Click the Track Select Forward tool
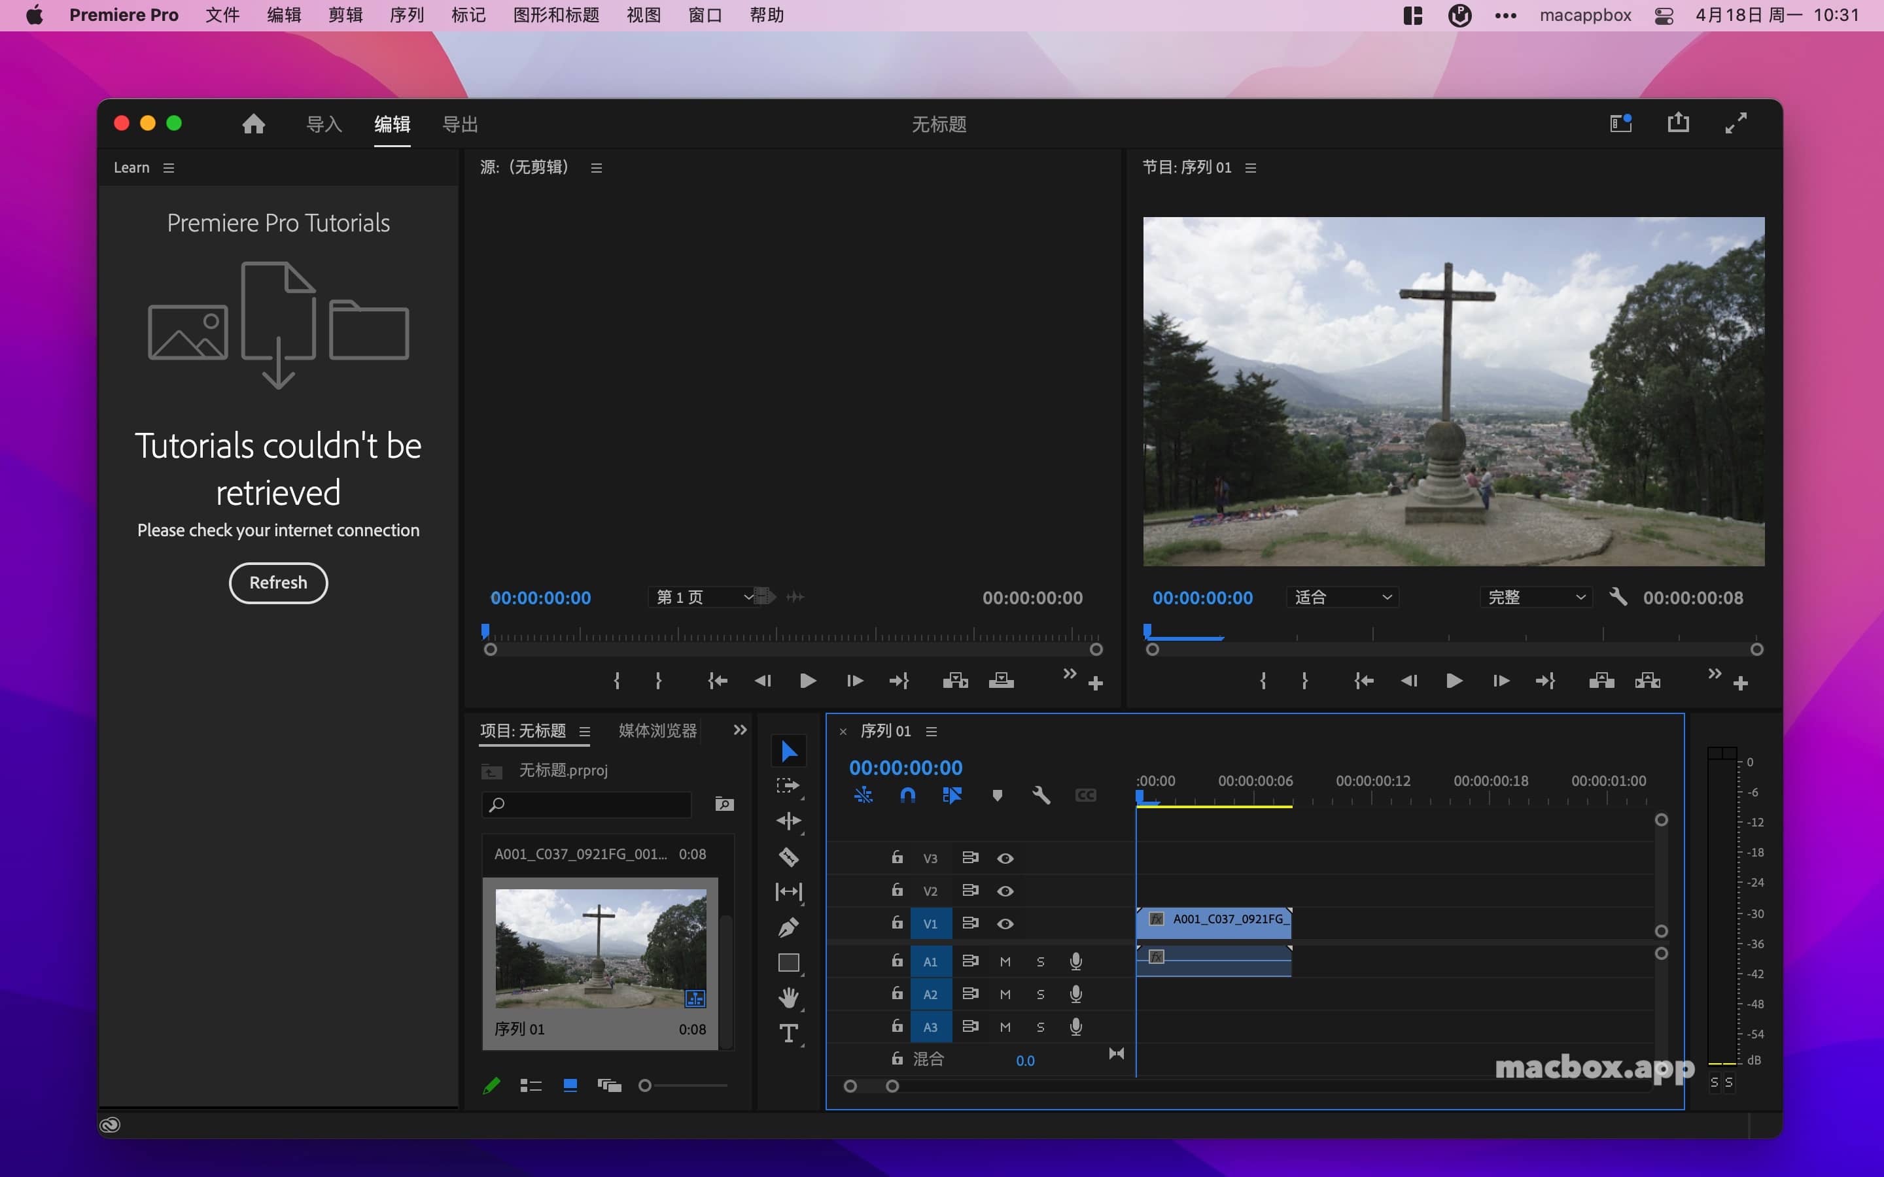The width and height of the screenshot is (1884, 1177). click(787, 784)
